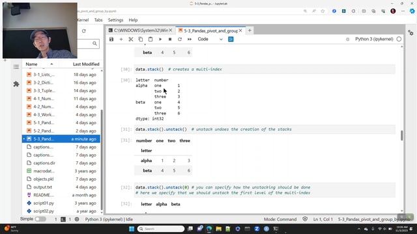The image size is (417, 234).
Task: Open the 3-3_Tuple notebook file
Action: [x=61, y=91]
